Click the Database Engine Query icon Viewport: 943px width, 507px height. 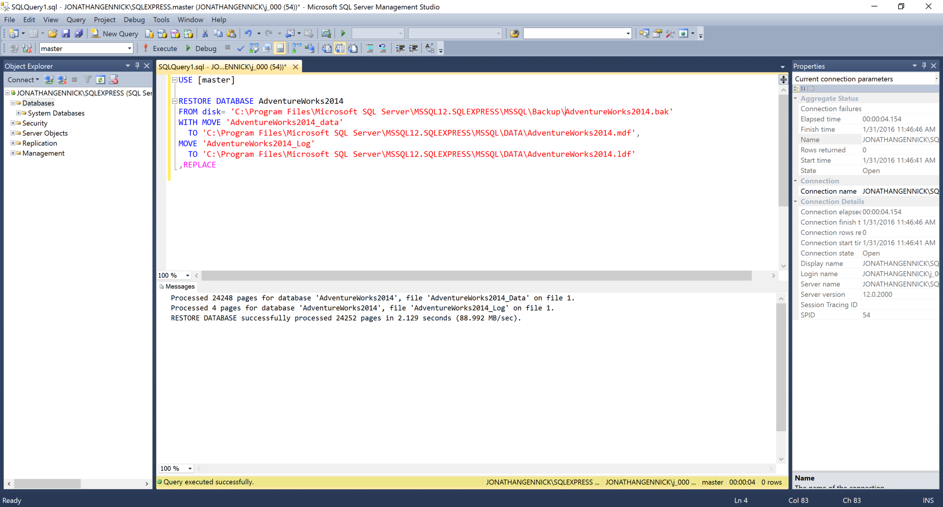pyautogui.click(x=149, y=34)
